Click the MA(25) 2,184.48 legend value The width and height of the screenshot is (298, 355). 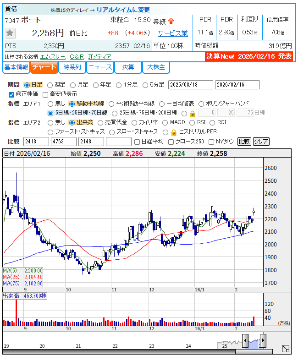pos(33,277)
